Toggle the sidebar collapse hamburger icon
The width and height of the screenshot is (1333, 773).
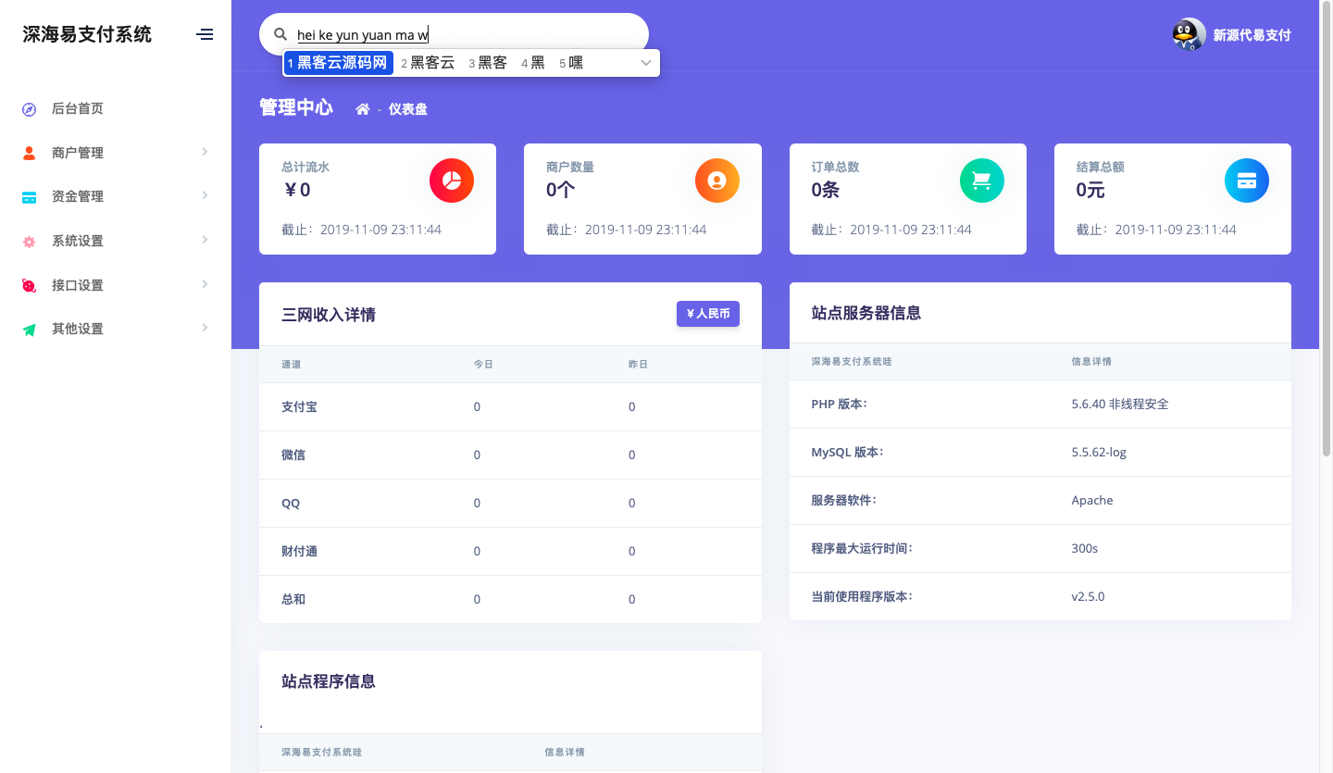(205, 34)
